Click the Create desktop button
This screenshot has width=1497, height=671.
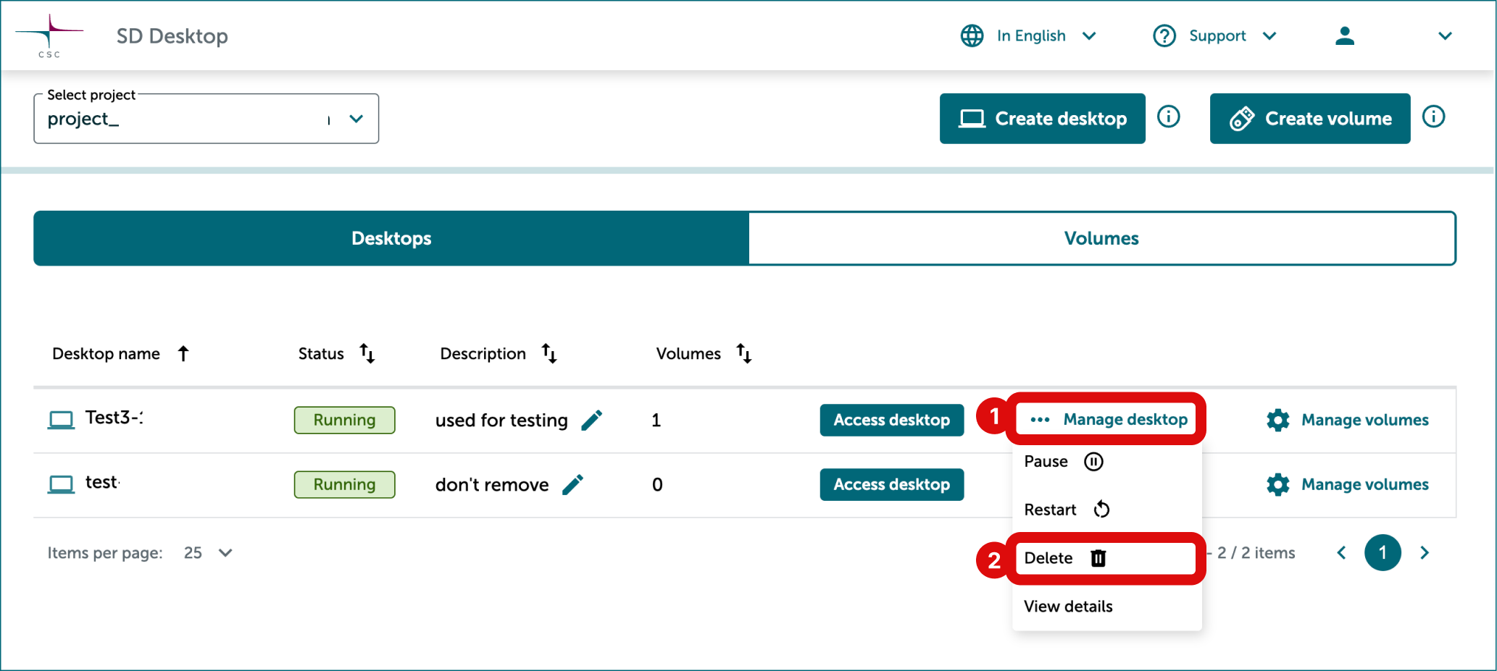point(1043,119)
